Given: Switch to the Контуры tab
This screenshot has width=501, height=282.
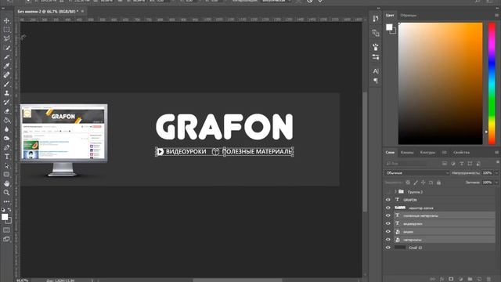Looking at the screenshot, I should (427, 153).
